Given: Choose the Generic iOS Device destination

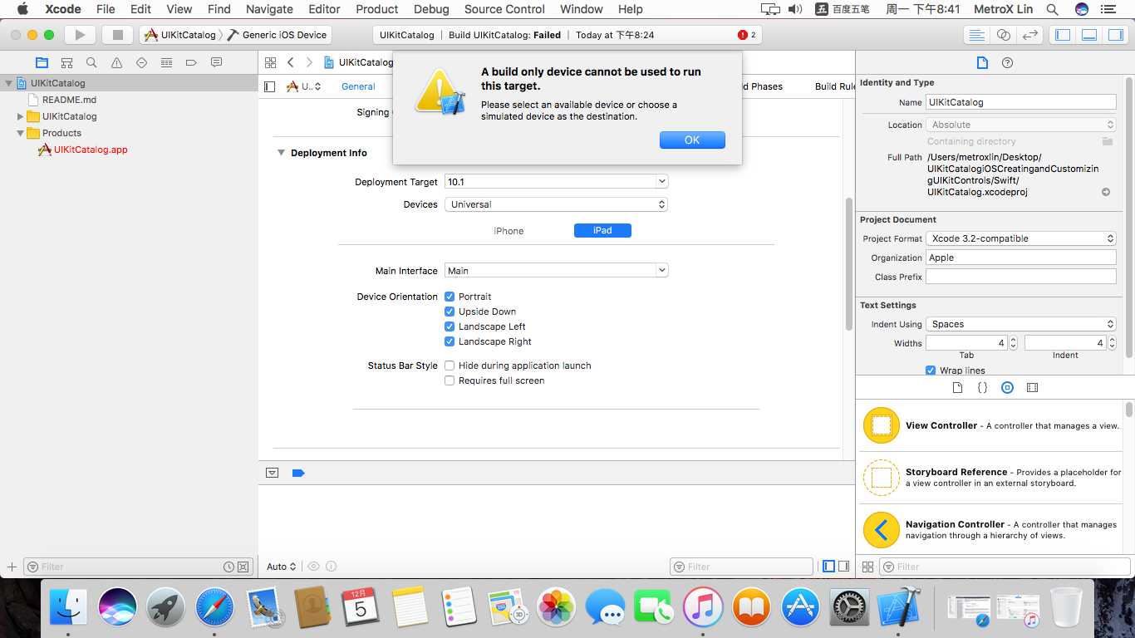Looking at the screenshot, I should coord(278,35).
